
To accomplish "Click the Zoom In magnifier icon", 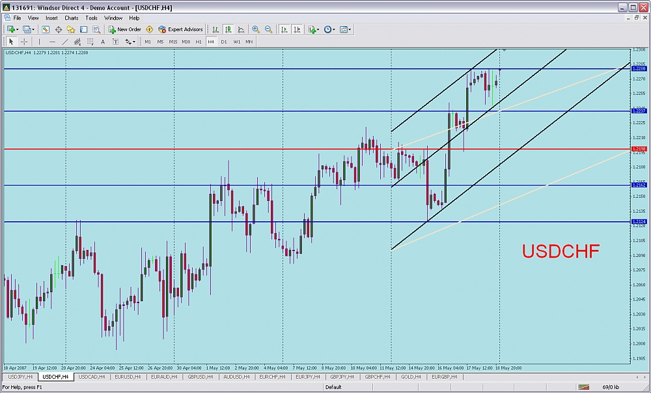I will pos(256,29).
